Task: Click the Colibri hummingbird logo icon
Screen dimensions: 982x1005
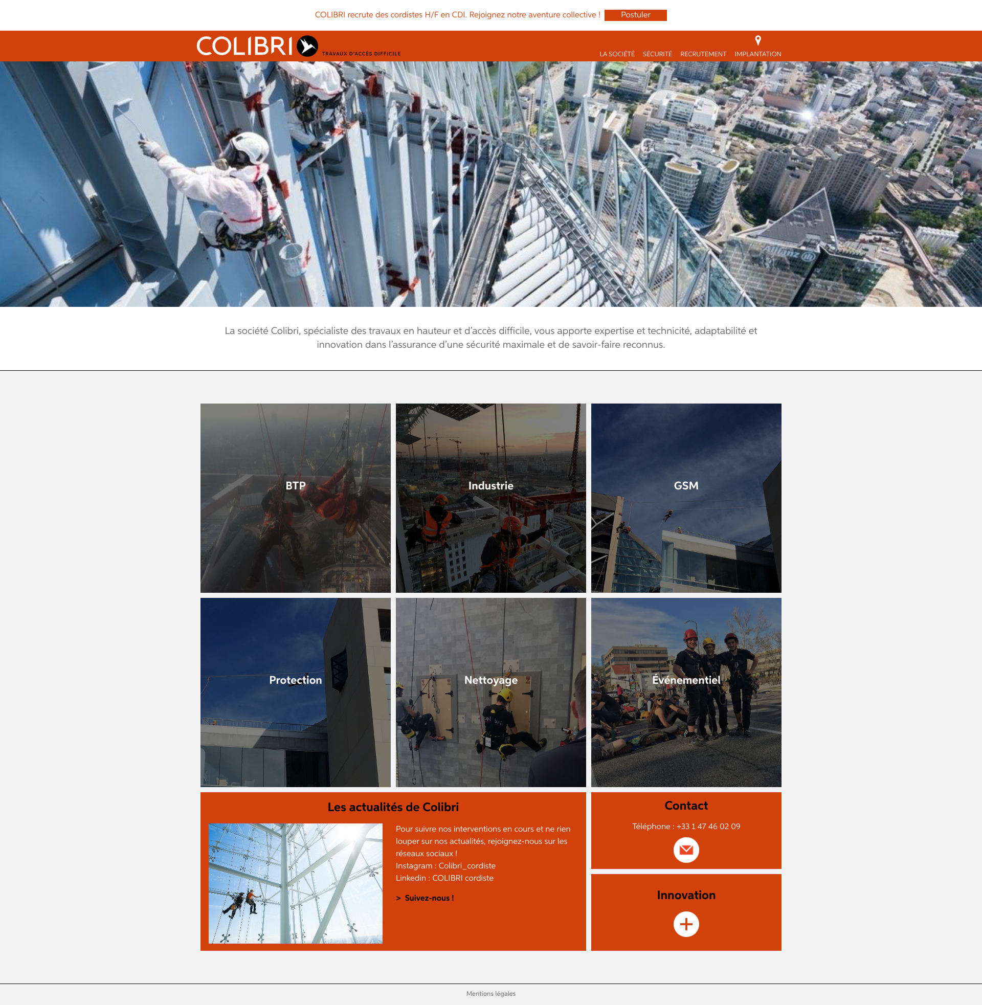Action: tap(307, 46)
